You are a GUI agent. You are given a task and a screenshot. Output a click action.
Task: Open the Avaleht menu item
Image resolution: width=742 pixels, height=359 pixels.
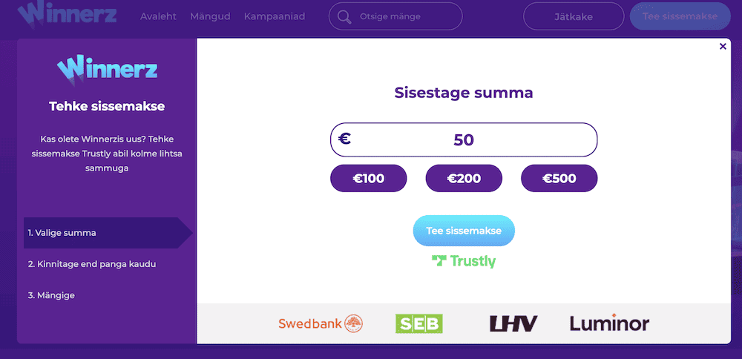click(158, 16)
